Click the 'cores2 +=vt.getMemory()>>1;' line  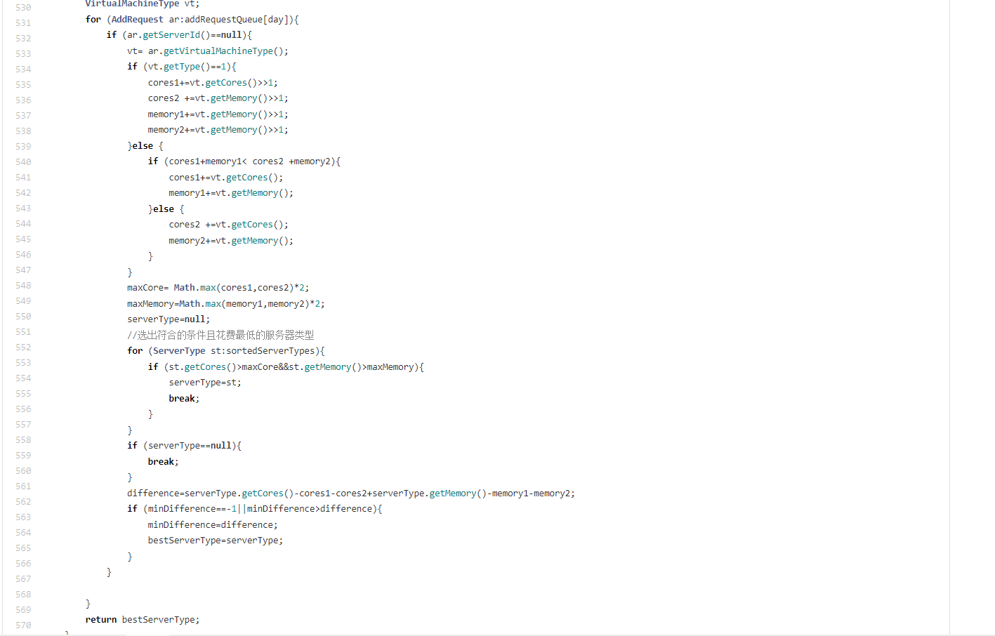pyautogui.click(x=218, y=98)
